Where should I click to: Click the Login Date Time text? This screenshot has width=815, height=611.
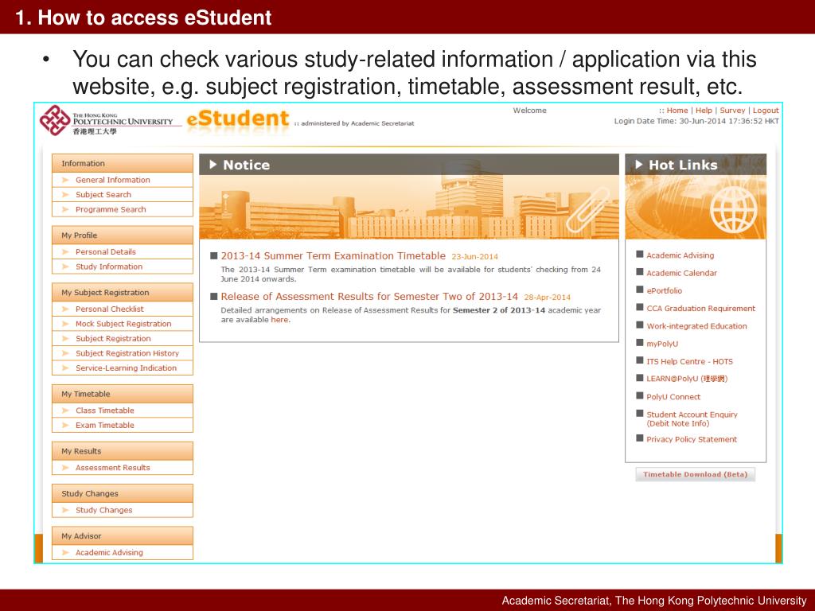[696, 121]
